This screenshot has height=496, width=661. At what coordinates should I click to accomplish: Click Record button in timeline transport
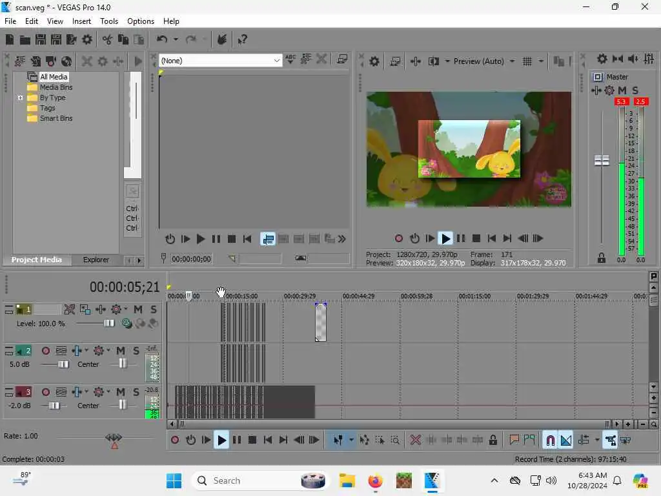click(x=175, y=440)
